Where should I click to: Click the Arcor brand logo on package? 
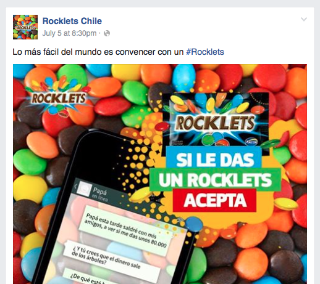[251, 142]
